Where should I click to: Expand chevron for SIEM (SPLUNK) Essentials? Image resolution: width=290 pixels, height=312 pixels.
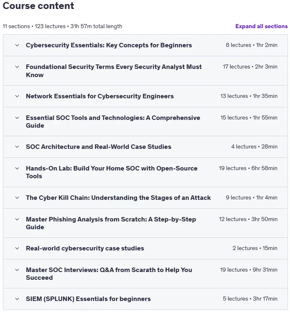point(17,299)
